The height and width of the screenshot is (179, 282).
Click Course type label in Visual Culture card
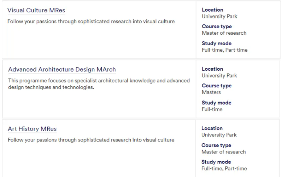click(x=217, y=27)
